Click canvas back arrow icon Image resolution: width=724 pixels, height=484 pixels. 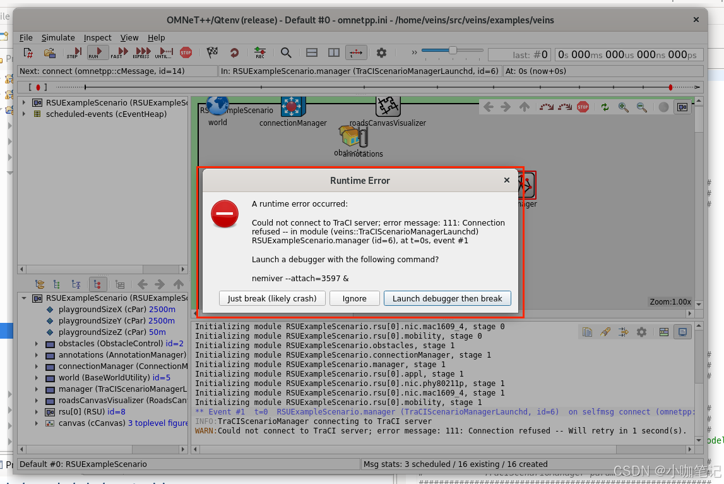[489, 107]
